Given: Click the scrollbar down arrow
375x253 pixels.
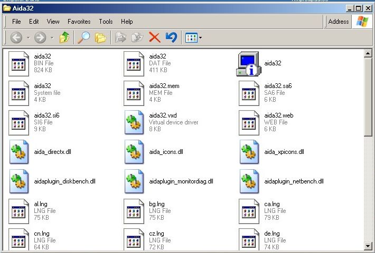Looking at the screenshot, I should pos(368,246).
